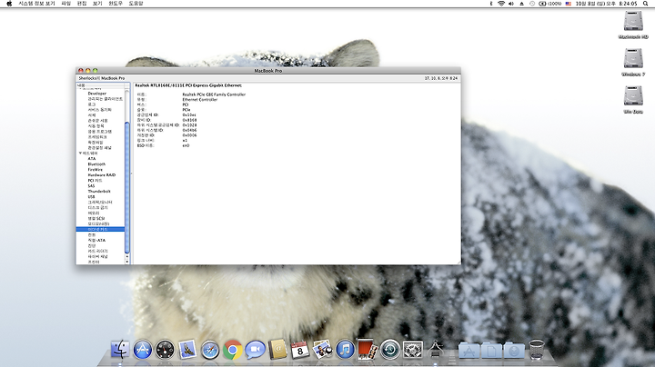Open the Applications stack in Dock
Screen dimensions: 655x367
(x=469, y=351)
